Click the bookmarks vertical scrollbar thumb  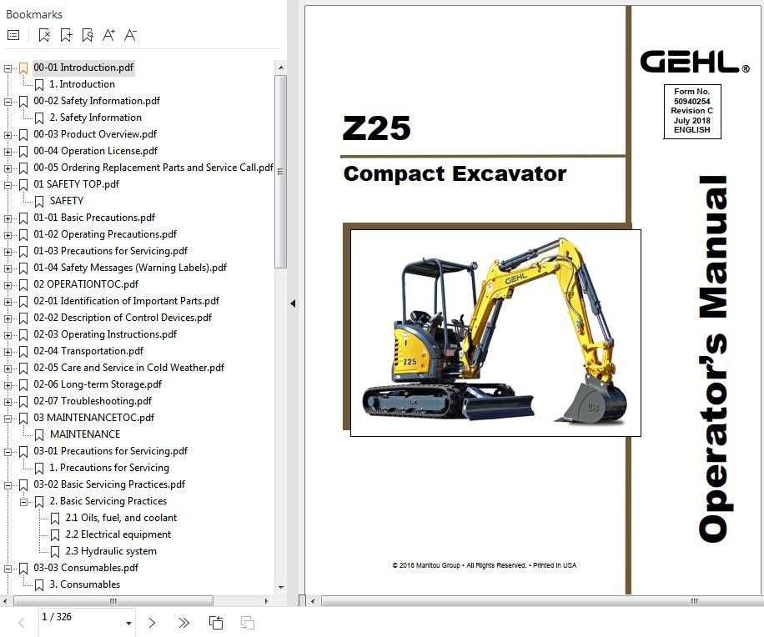point(280,172)
